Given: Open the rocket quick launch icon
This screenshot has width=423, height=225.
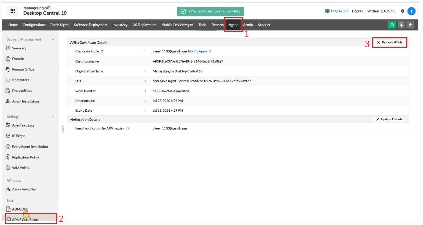Looking at the screenshot, I should coord(401,25).
